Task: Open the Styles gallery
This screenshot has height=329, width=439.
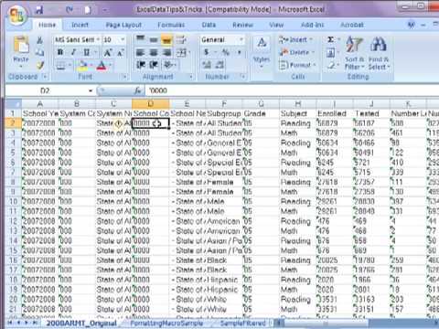Action: [x=262, y=52]
